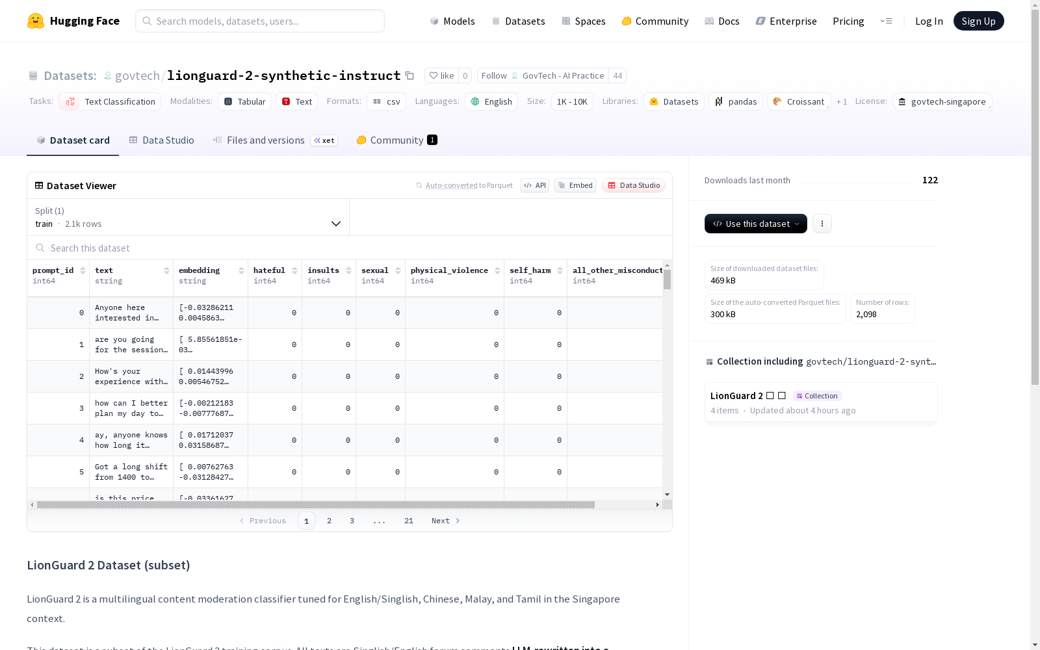Screen dimensions: 1040x650
Task: Go to page 3 of the dataset
Action: (352, 521)
